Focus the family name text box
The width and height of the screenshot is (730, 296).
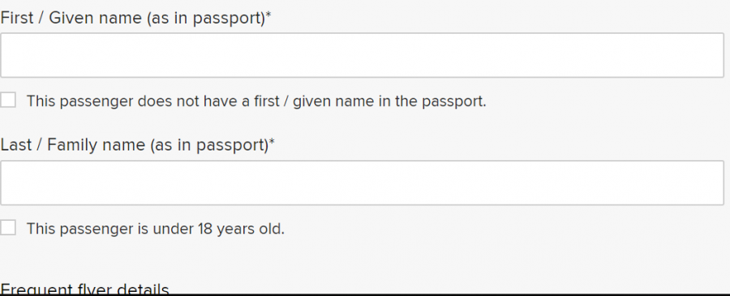pyautogui.click(x=362, y=183)
